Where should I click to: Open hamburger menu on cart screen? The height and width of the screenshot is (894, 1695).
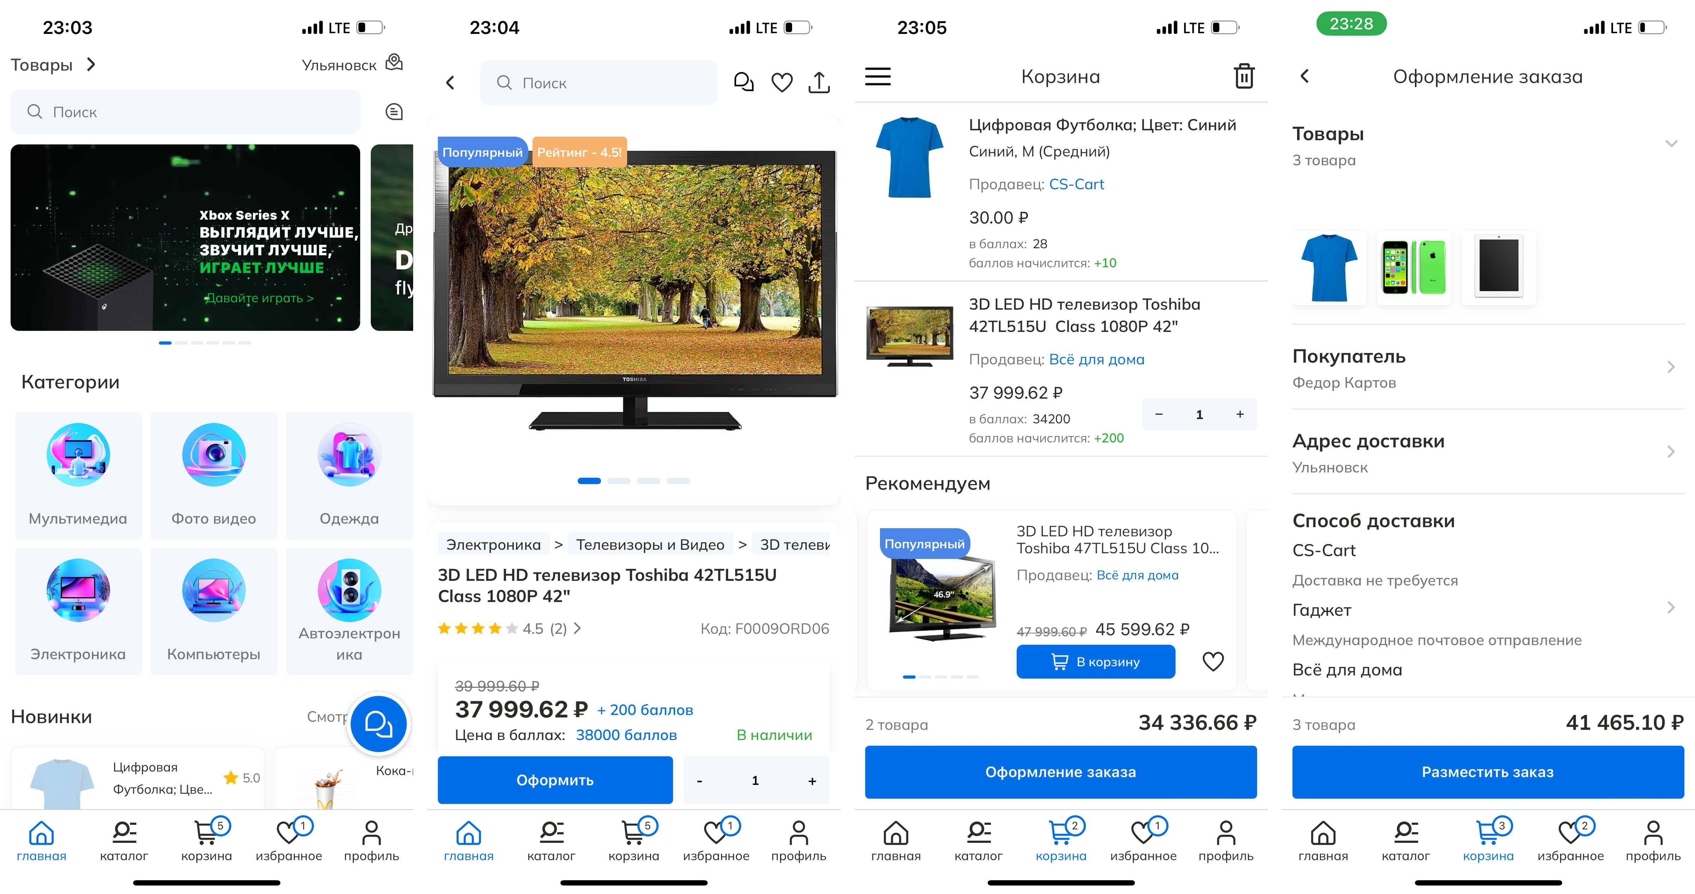click(877, 76)
